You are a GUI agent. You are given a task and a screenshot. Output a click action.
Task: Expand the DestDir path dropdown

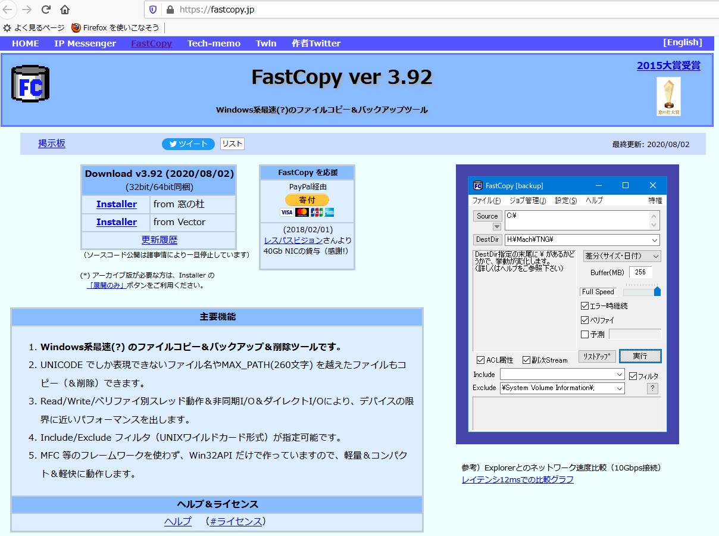(655, 240)
